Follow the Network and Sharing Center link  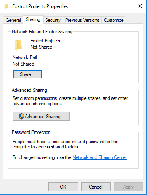100,157
